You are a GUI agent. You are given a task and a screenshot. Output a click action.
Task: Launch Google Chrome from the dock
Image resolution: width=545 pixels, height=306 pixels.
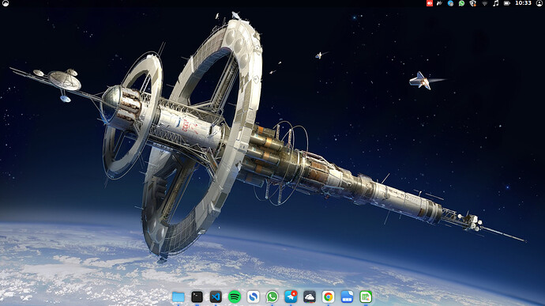[328, 297]
